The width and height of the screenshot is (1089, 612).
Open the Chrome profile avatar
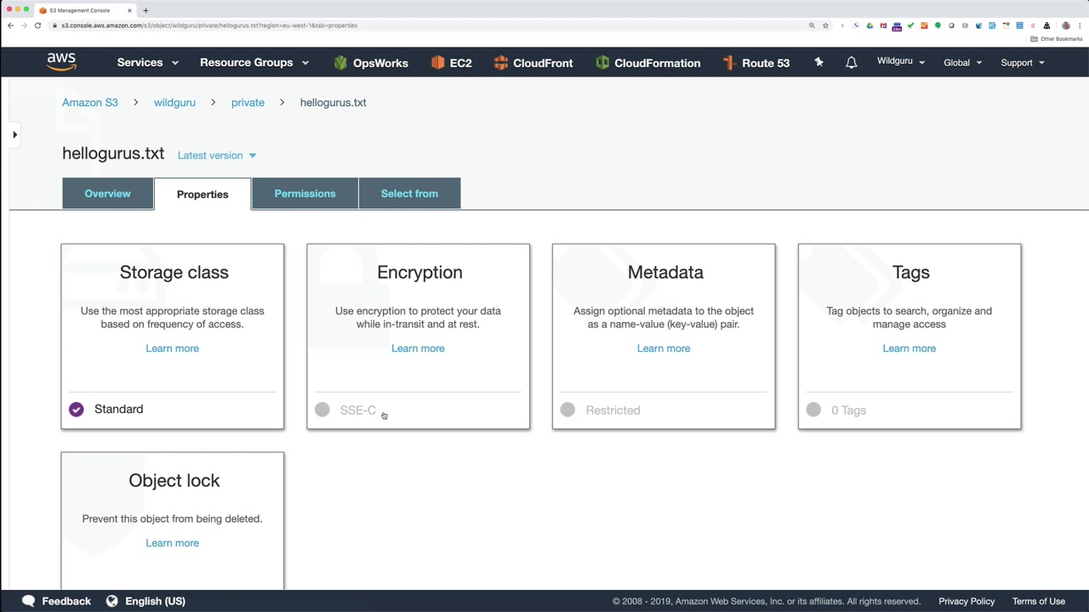click(1066, 25)
